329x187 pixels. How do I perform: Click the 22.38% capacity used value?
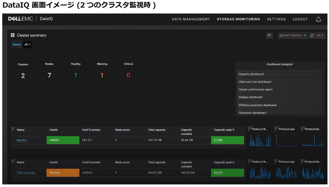click(218, 140)
